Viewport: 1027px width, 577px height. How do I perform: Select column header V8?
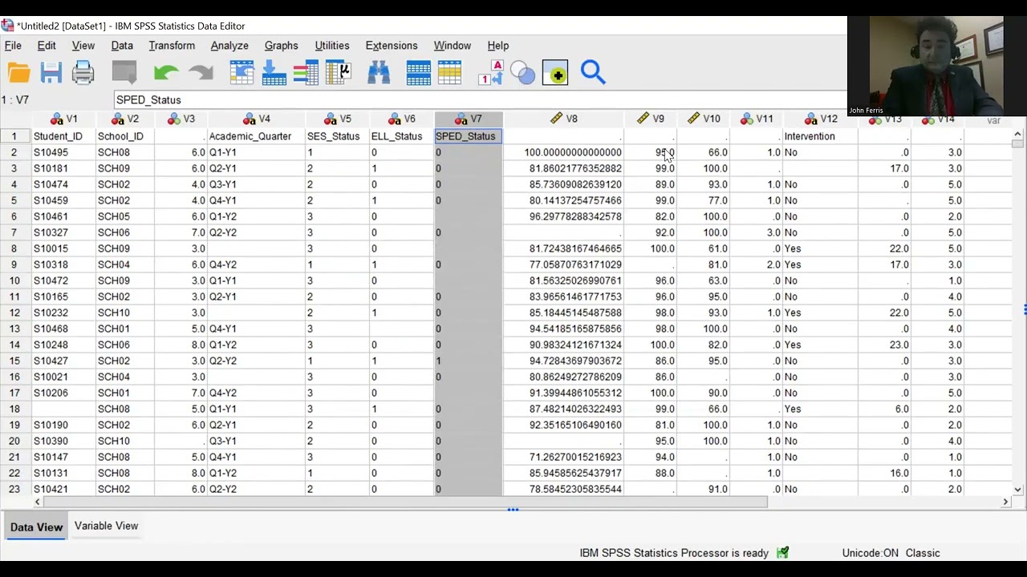[x=563, y=119]
